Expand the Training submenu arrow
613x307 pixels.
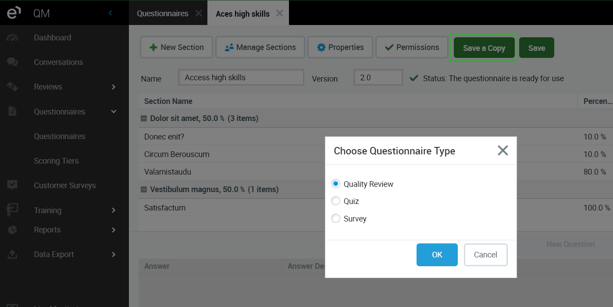coord(114,211)
